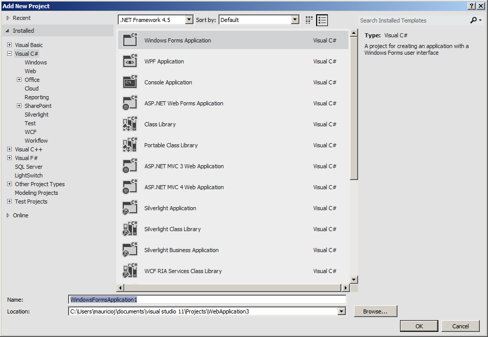This screenshot has height=337, width=488.
Task: Select the Modeling Projects node
Action: [36, 193]
